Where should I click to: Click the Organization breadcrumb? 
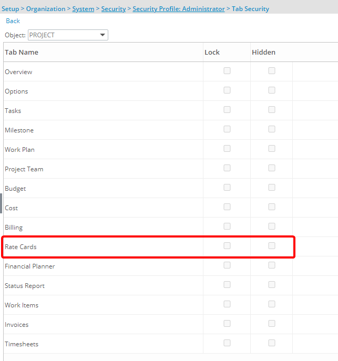pos(46,9)
